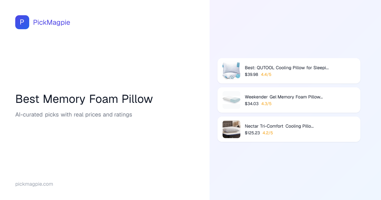Image resolution: width=381 pixels, height=200 pixels.
Task: Click the PickMagpie brand name text
Action: (51, 22)
